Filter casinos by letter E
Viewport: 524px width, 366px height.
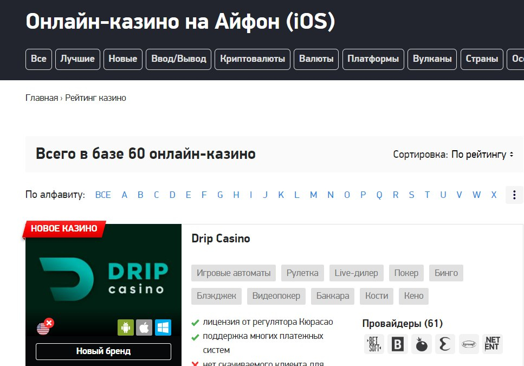point(188,195)
